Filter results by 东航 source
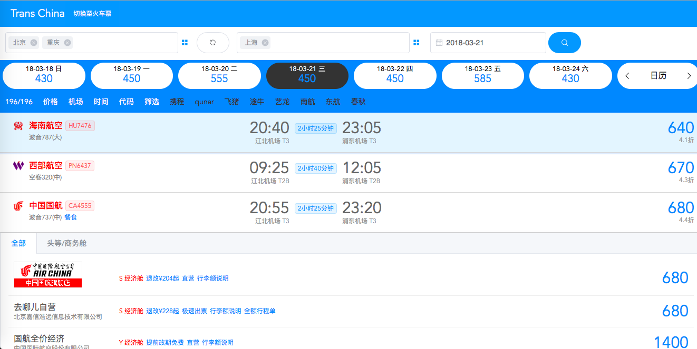This screenshot has width=697, height=349. click(333, 102)
